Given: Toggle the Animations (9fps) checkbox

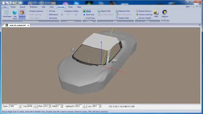Looking at the screenshot, I should point(62,11).
